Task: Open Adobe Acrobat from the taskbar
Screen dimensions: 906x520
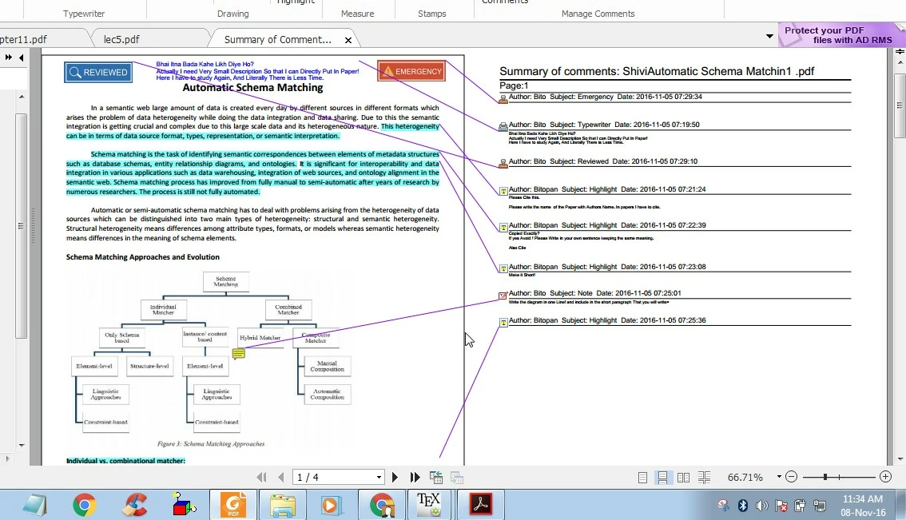Action: (x=480, y=506)
